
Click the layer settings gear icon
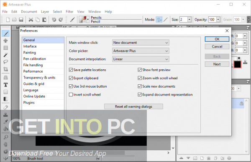[229, 158]
